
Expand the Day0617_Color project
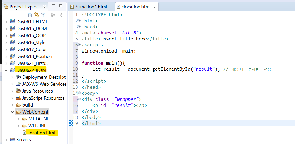[6, 50]
